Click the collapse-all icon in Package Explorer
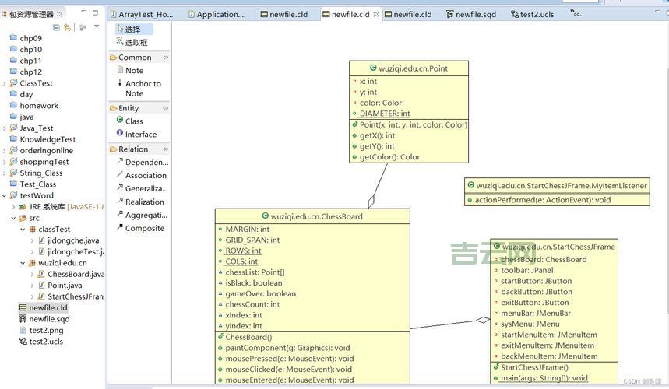 pos(57,27)
